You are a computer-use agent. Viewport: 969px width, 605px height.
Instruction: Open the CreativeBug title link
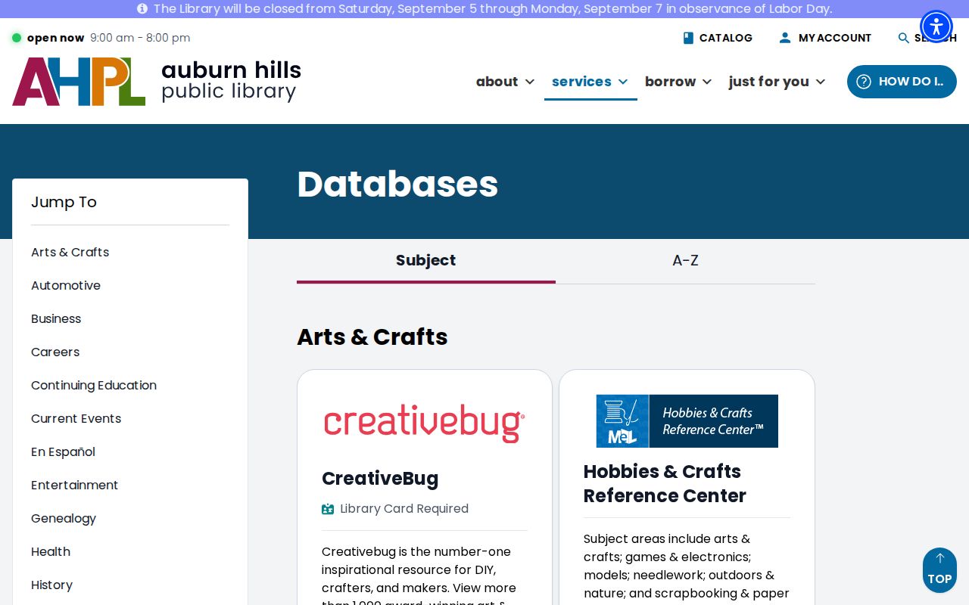[x=380, y=479]
